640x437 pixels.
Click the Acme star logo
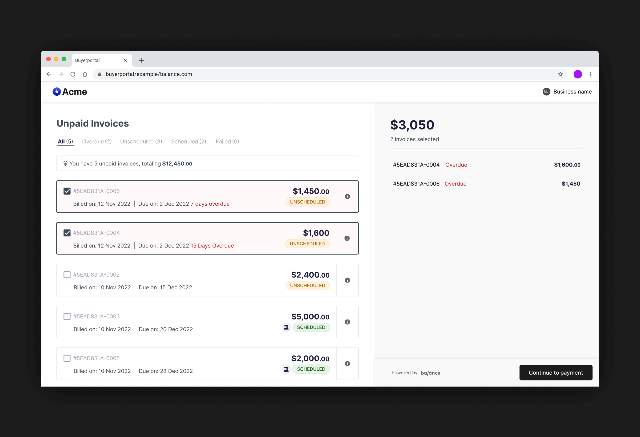(x=57, y=91)
